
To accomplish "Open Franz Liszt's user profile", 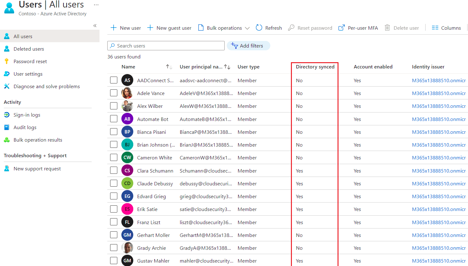I will tap(149, 222).
